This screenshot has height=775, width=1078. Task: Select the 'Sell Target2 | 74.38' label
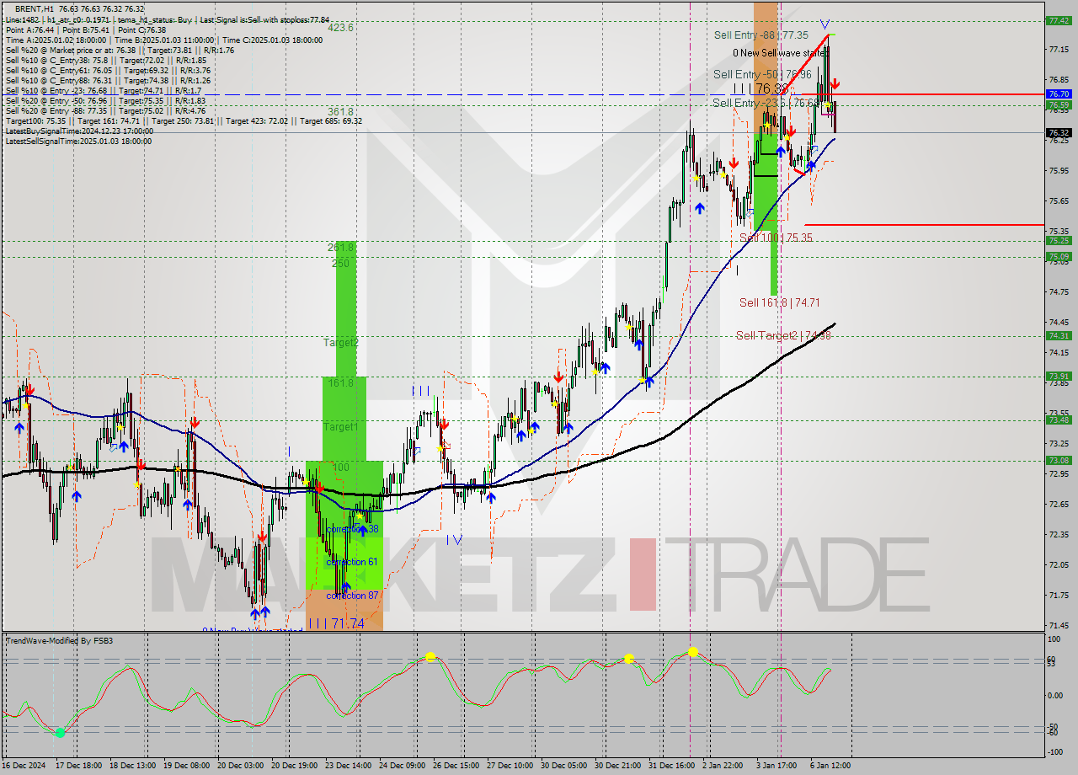click(x=783, y=335)
